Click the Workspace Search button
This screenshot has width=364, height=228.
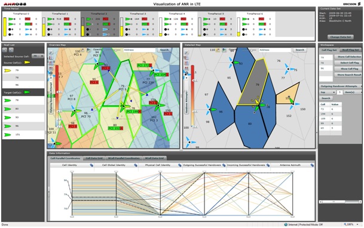click(x=326, y=98)
